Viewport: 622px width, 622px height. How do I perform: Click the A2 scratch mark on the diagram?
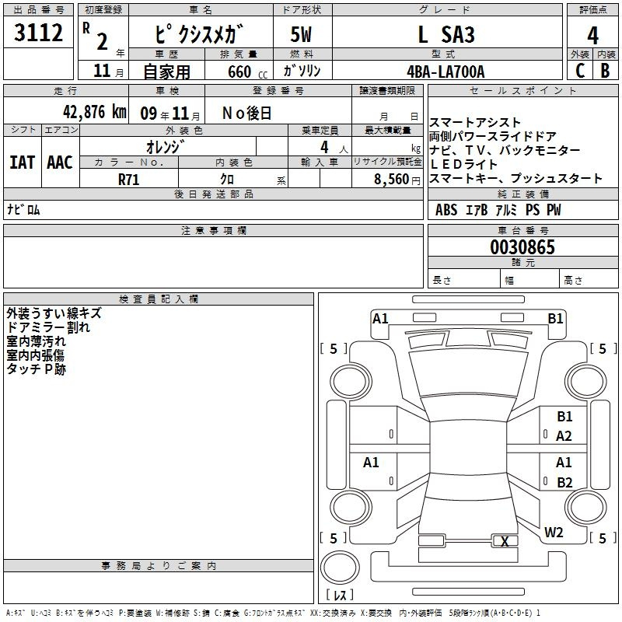coord(564,436)
